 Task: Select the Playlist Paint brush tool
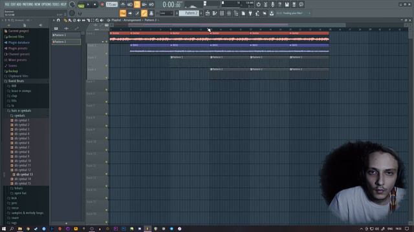[x=70, y=20]
